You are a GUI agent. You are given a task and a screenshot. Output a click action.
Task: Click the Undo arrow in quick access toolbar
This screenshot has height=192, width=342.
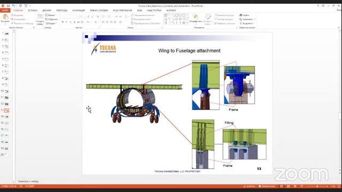pos(13,6)
